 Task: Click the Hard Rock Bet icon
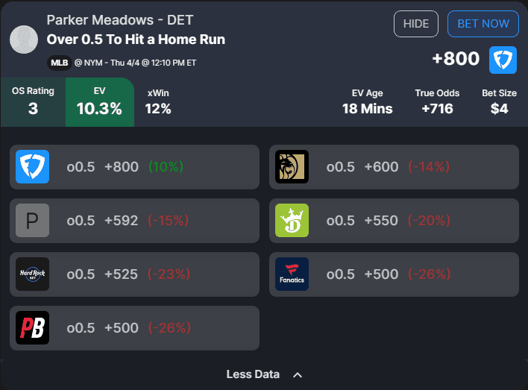(x=33, y=274)
